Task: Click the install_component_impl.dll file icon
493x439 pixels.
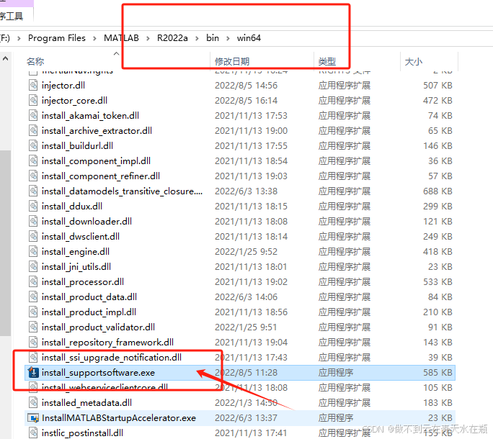Action: coord(33,160)
